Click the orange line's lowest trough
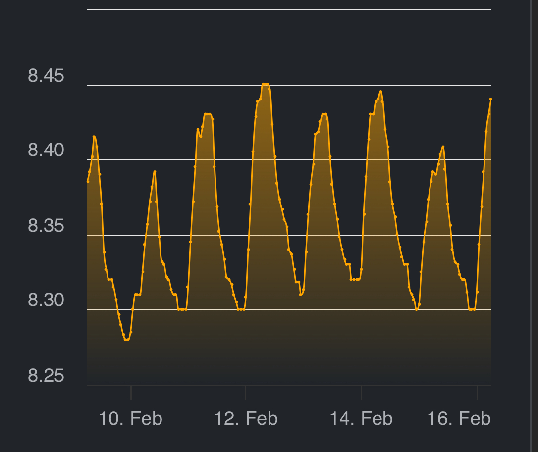This screenshot has height=452, width=538. [x=127, y=340]
